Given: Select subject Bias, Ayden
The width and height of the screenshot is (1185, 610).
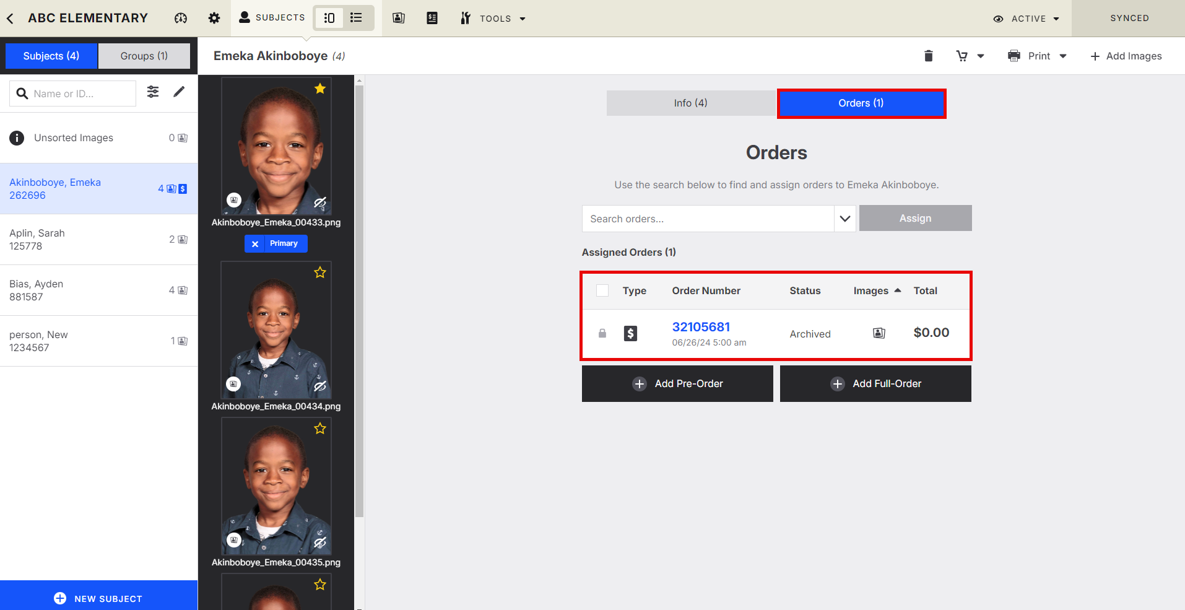Looking at the screenshot, I should pyautogui.click(x=99, y=290).
